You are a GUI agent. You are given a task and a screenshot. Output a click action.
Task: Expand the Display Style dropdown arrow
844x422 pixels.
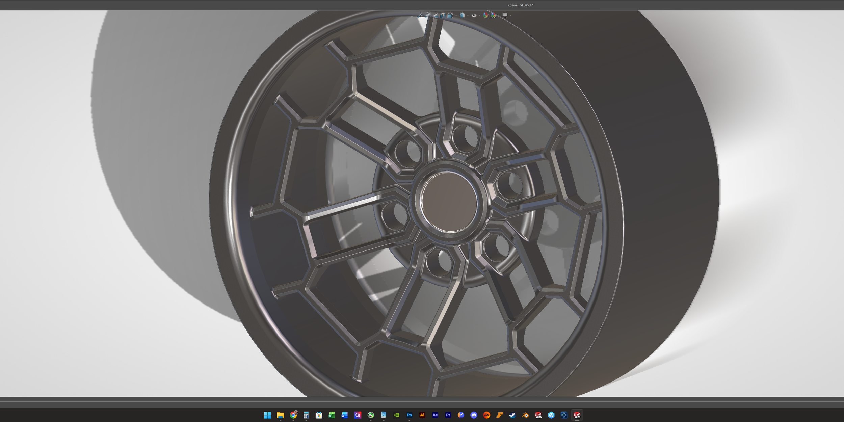(x=468, y=15)
